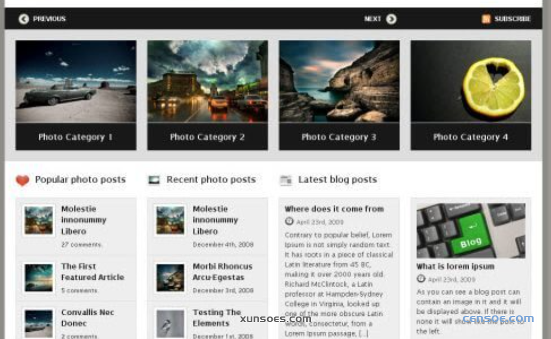This screenshot has width=551, height=339.
Task: Click the Next arrow icon
Action: pyautogui.click(x=391, y=19)
